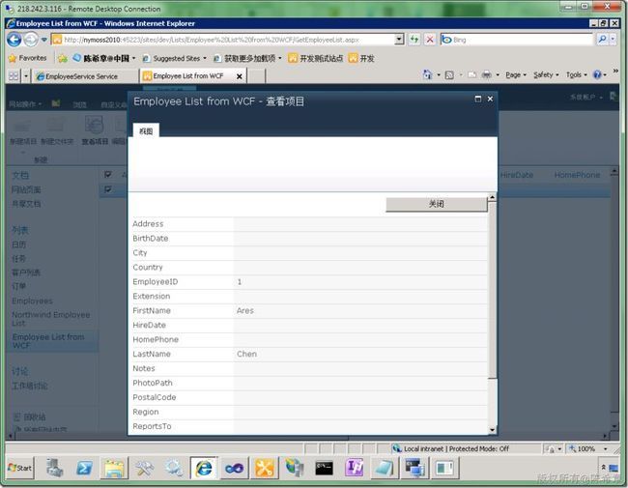Open Windows Explorer folder taskbar icon
The image size is (628, 488).
tap(114, 468)
